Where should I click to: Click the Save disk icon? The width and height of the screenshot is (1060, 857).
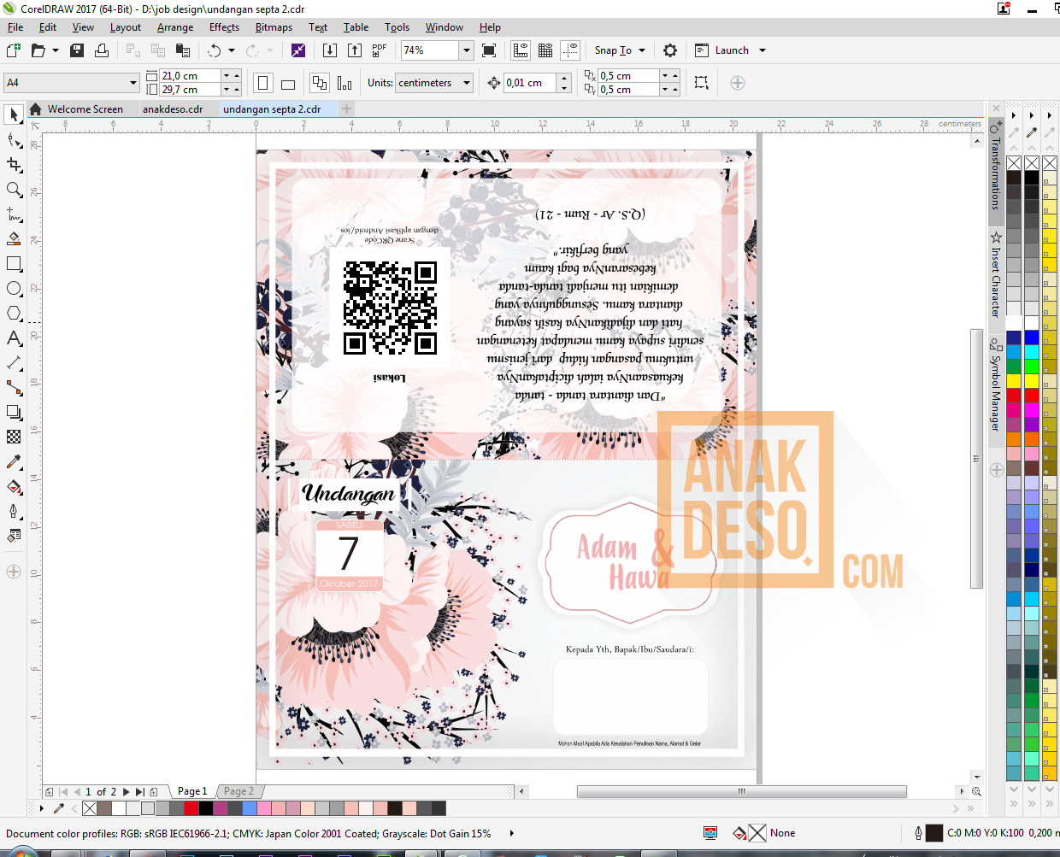77,50
